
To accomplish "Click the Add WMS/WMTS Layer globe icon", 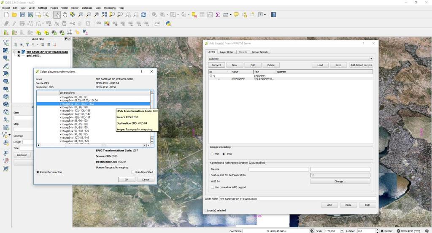I will tap(6, 97).
